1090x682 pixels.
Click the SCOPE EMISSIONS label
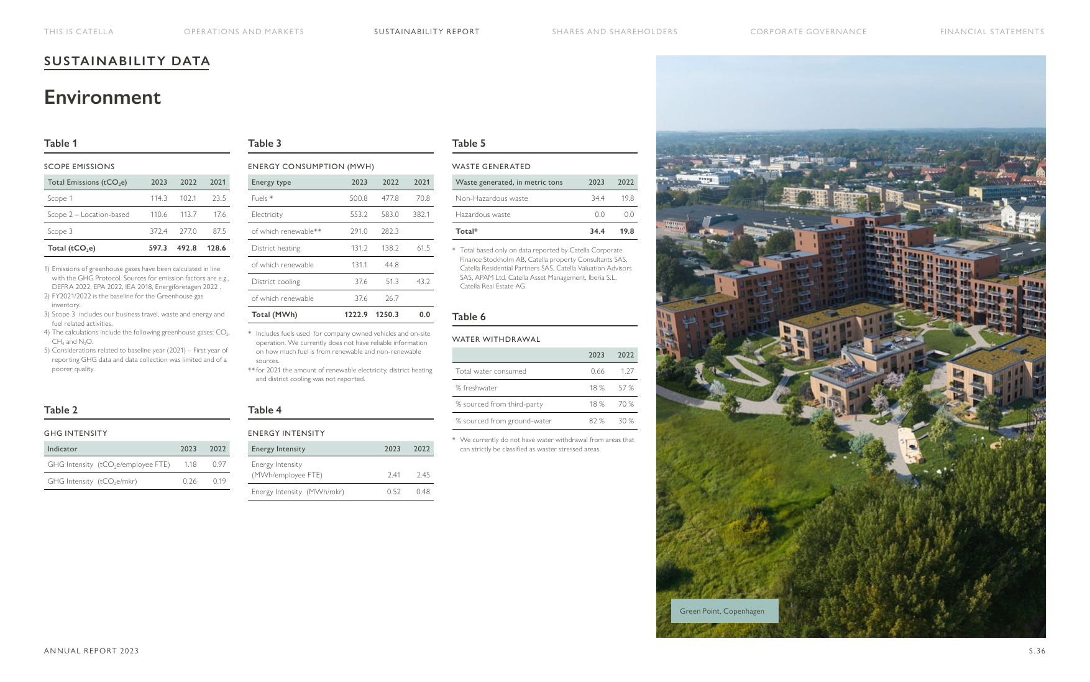coord(80,167)
